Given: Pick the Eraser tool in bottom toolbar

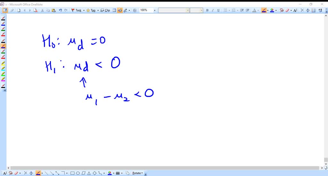Looking at the screenshot, I should click(x=16, y=173).
